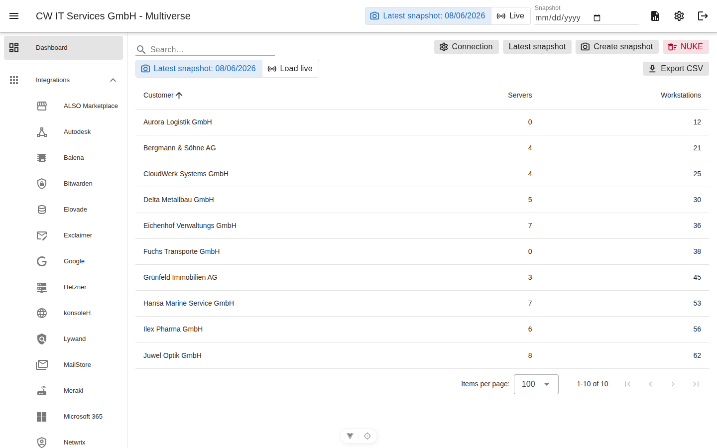Click the red NUKE button
This screenshot has width=717, height=448.
coord(686,47)
